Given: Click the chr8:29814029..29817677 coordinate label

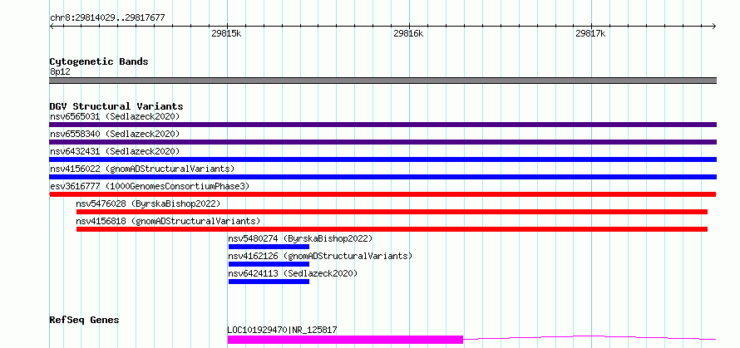Looking at the screenshot, I should pos(107,18).
